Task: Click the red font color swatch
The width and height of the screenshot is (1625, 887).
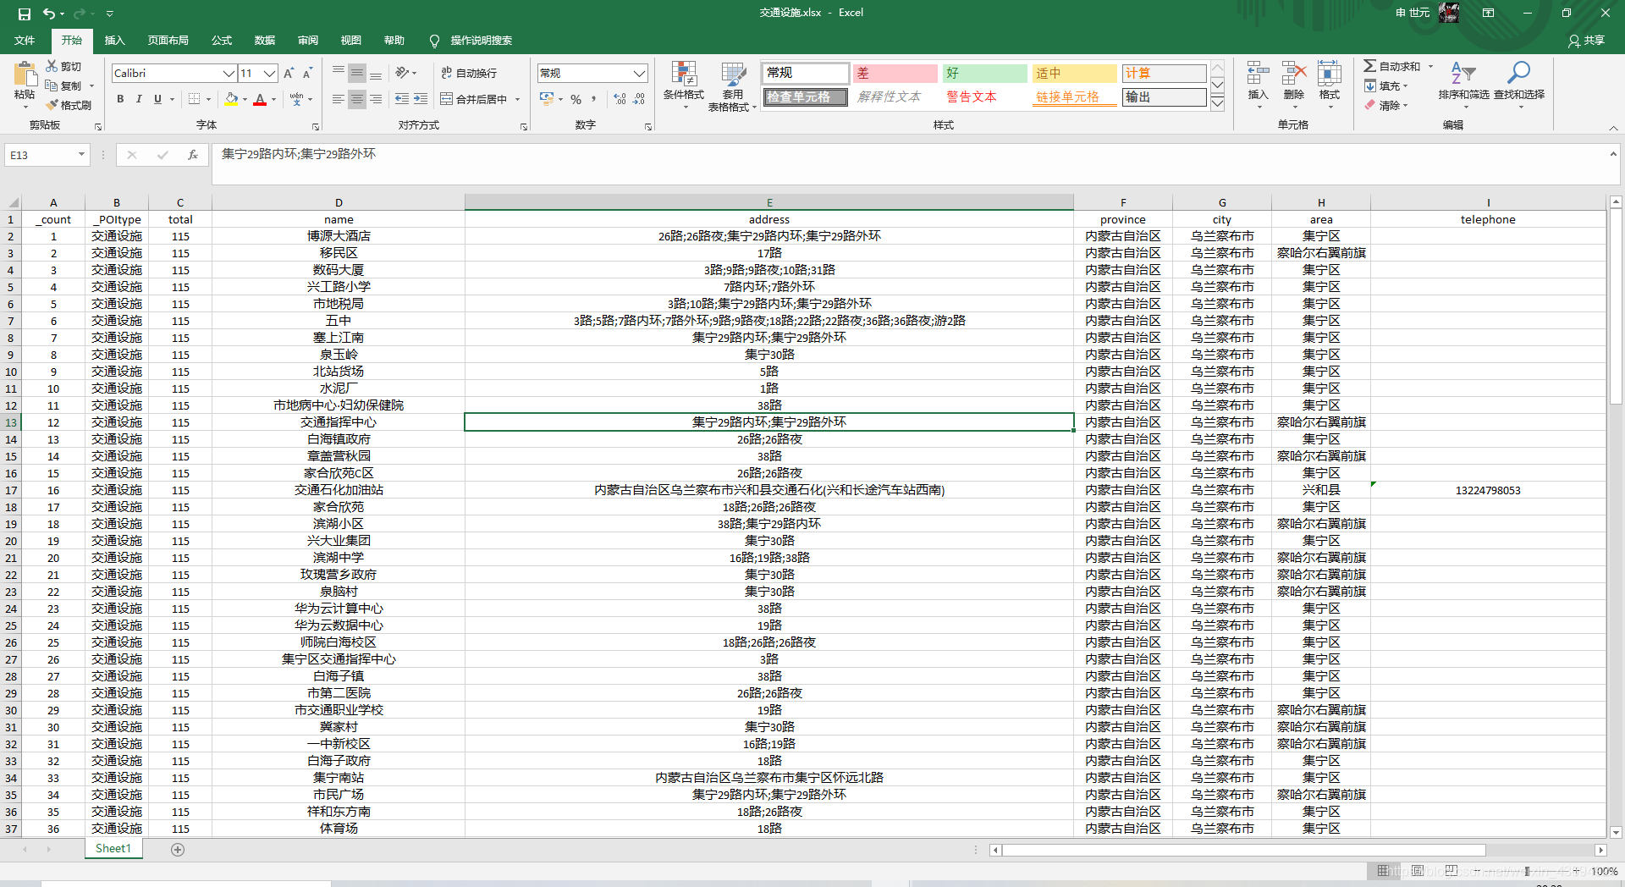Action: point(260,99)
